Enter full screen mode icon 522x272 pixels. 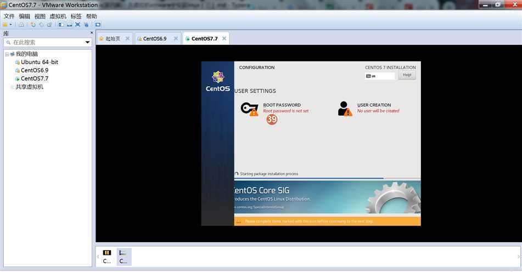click(x=77, y=25)
